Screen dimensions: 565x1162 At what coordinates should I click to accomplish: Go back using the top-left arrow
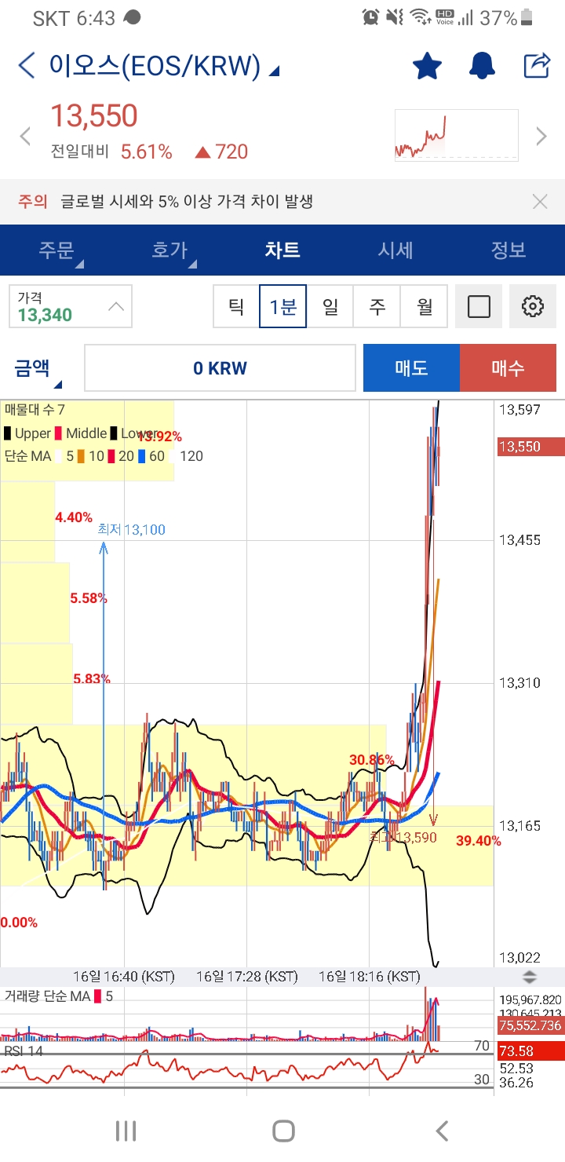click(x=27, y=66)
